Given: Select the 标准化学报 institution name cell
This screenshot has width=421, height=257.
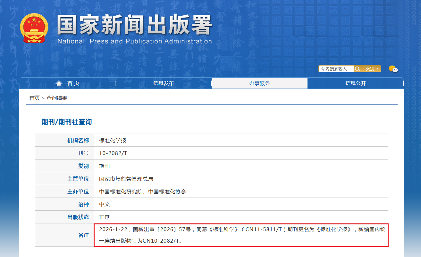Looking at the screenshot, I should 113,140.
